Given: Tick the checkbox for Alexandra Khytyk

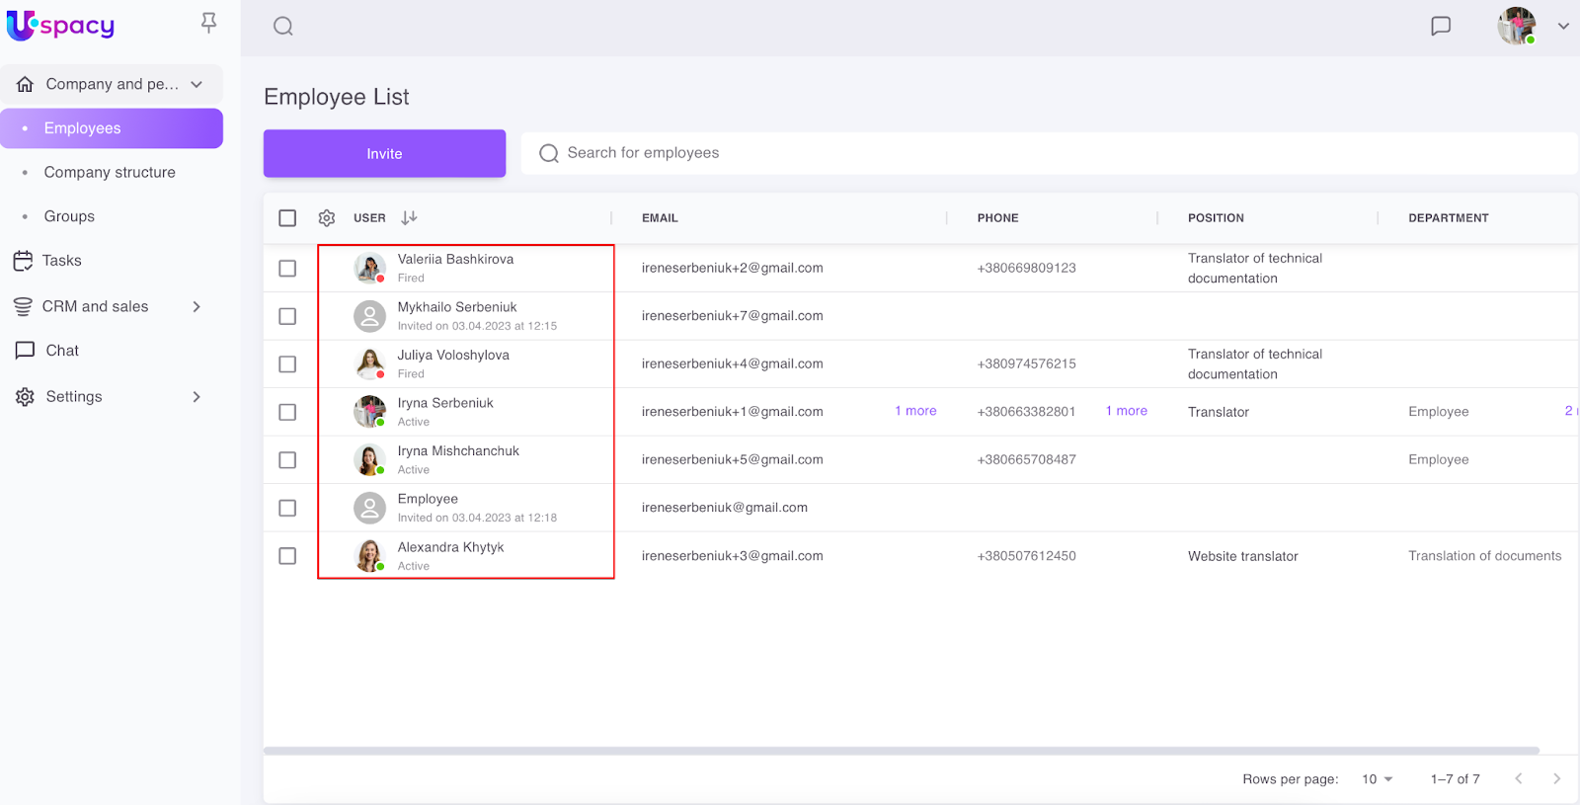Looking at the screenshot, I should coord(287,556).
